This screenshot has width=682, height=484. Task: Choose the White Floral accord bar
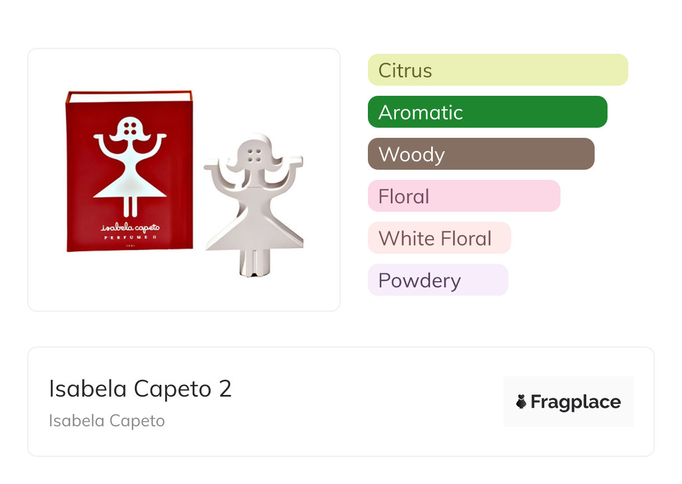(x=439, y=238)
